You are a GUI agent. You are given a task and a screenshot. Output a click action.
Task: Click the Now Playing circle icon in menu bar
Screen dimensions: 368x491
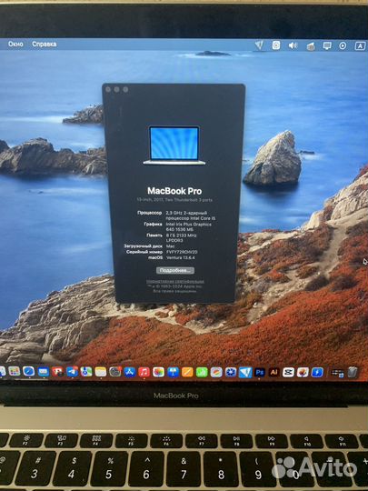click(343, 46)
